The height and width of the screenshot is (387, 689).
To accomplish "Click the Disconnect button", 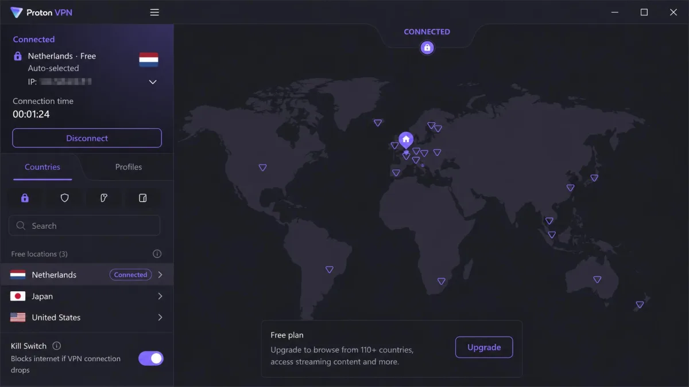I will coord(87,138).
